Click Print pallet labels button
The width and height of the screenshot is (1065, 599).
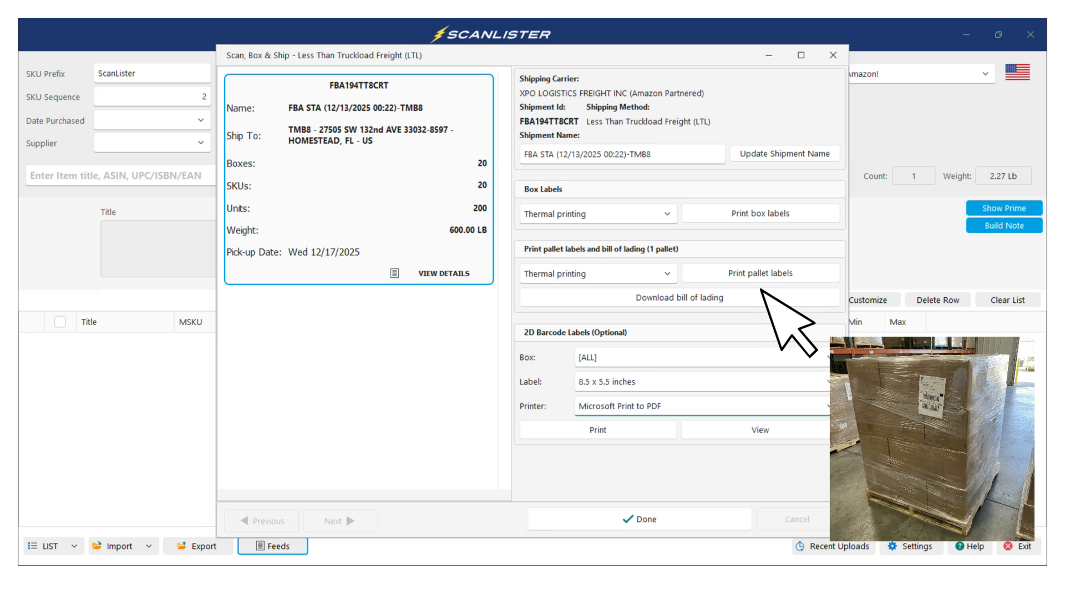click(760, 273)
